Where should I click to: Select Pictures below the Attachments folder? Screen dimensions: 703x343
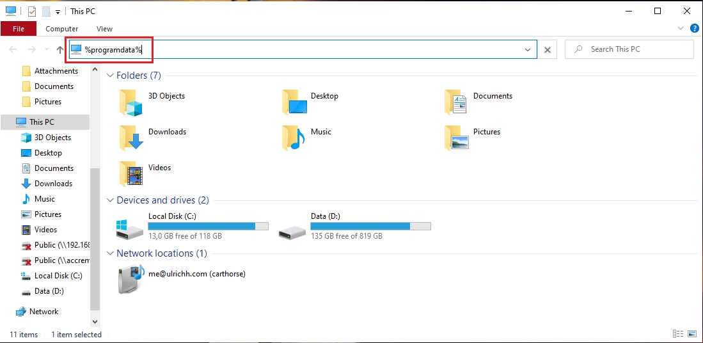pyautogui.click(x=42, y=102)
